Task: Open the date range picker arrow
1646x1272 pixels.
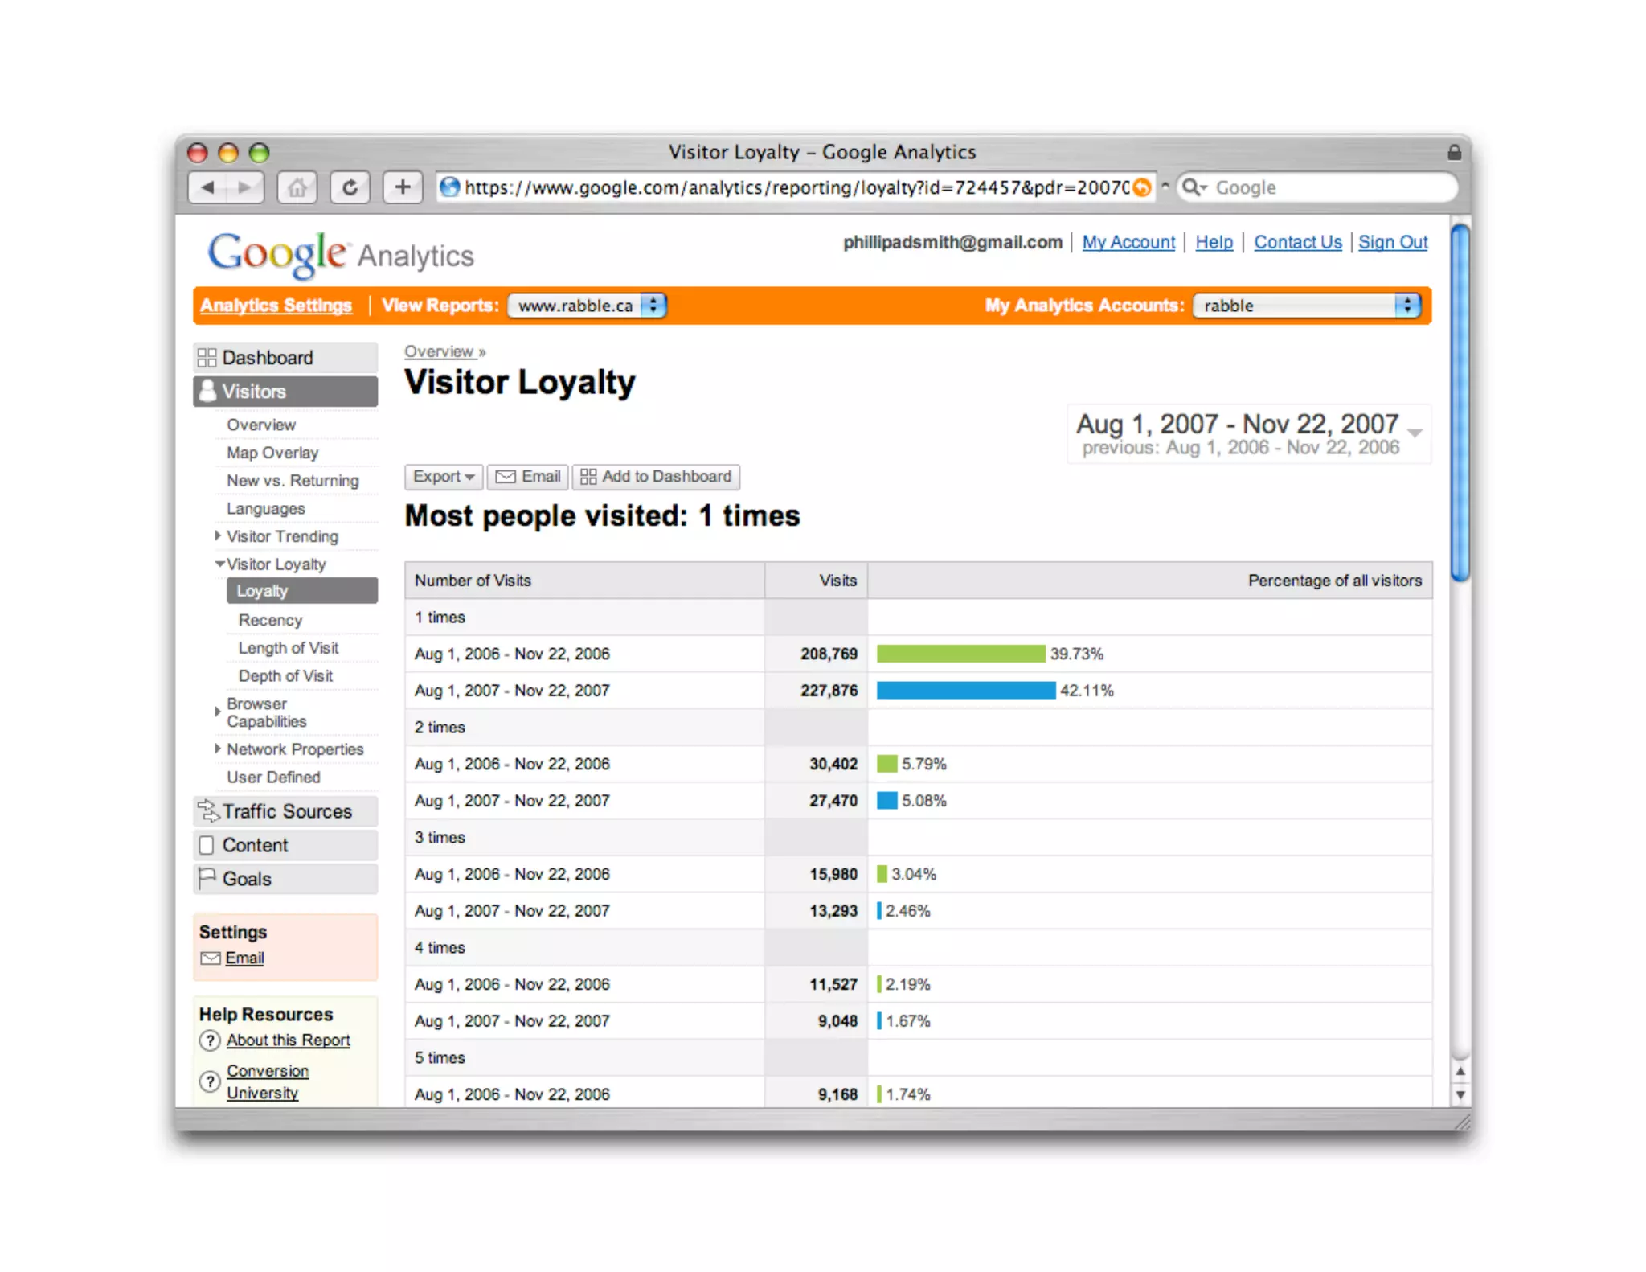Action: tap(1415, 433)
